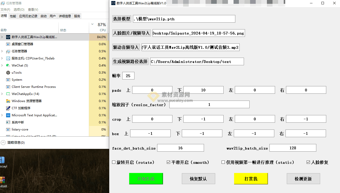Image resolution: width=340 pixels, height=193 pixels.
Task: Disable the 平滑开启 (smooth) checkbox
Action: [169, 162]
